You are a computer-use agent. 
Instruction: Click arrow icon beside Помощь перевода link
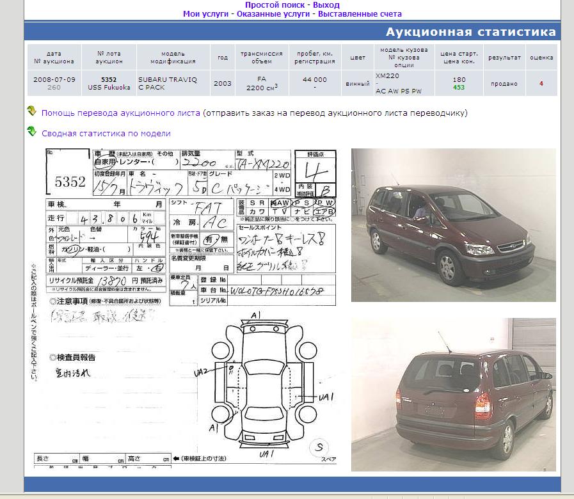tap(32, 111)
